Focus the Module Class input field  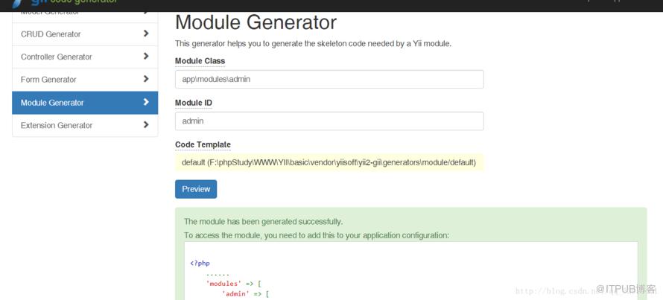tap(329, 79)
